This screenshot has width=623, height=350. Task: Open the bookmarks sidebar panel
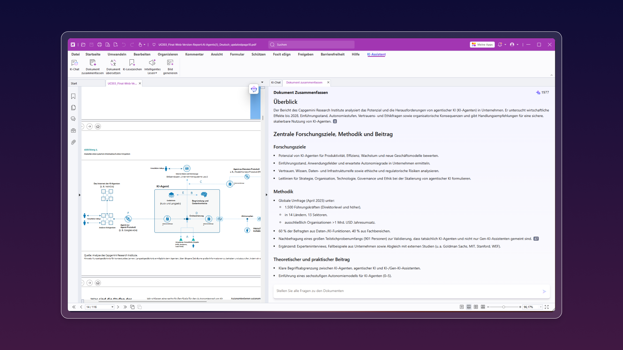(x=73, y=96)
